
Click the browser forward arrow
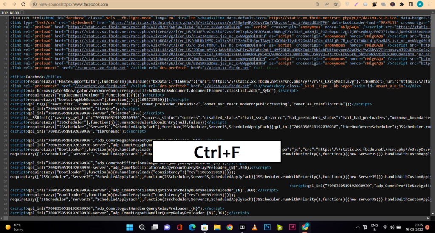(14, 4)
